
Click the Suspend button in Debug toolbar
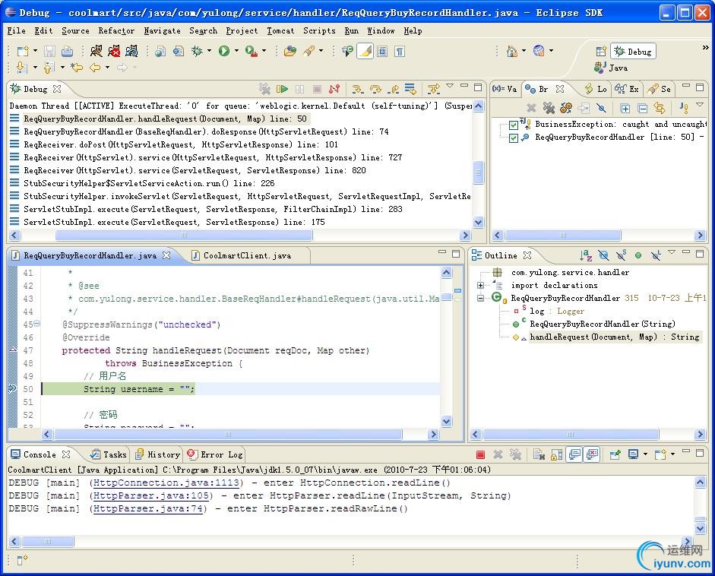pos(299,88)
